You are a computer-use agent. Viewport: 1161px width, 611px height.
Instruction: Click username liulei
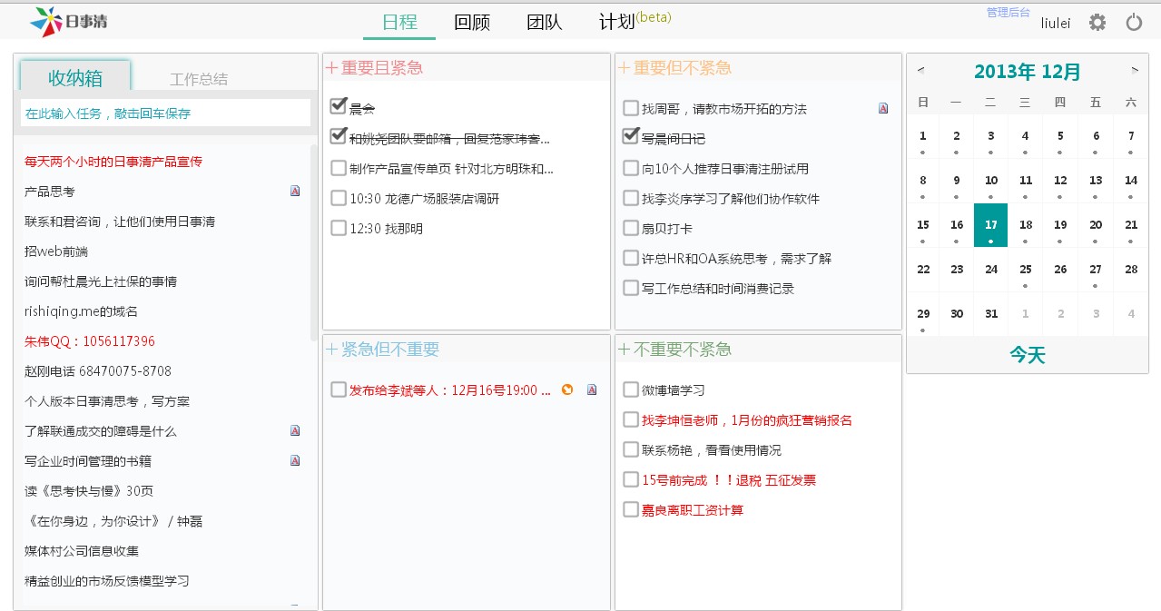[x=1056, y=23]
